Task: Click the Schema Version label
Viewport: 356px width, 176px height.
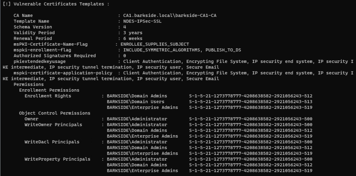Action: (x=33, y=27)
